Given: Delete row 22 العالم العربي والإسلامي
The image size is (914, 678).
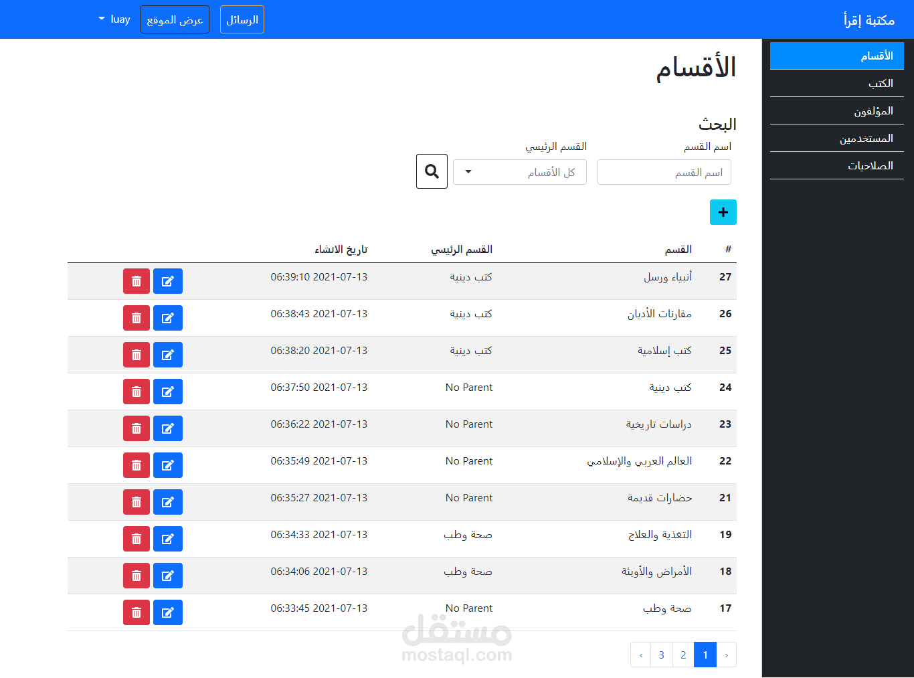Looking at the screenshot, I should [x=136, y=465].
